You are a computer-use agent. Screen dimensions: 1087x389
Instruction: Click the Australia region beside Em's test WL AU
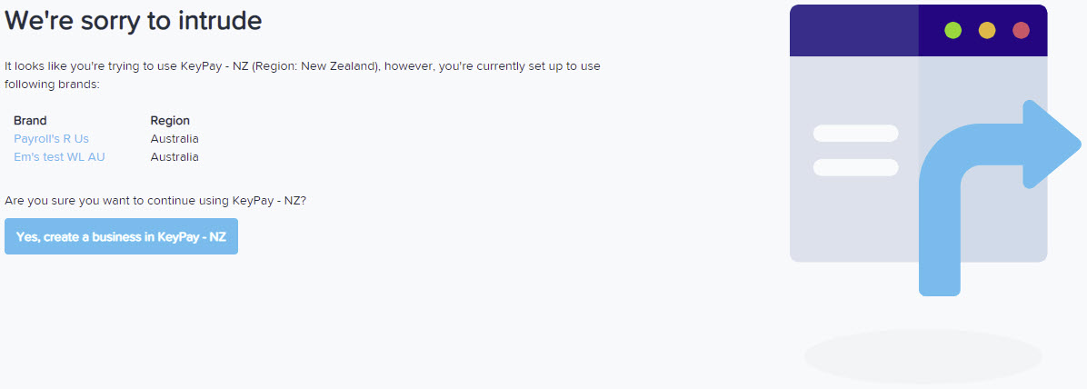pos(175,156)
